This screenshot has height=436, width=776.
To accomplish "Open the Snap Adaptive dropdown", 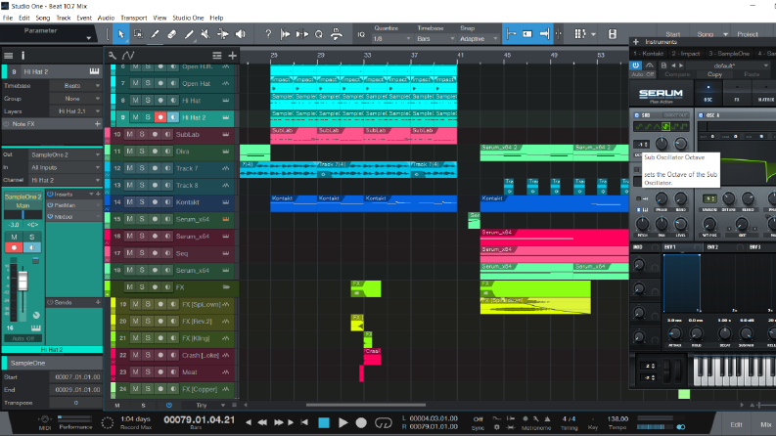I will (x=479, y=38).
